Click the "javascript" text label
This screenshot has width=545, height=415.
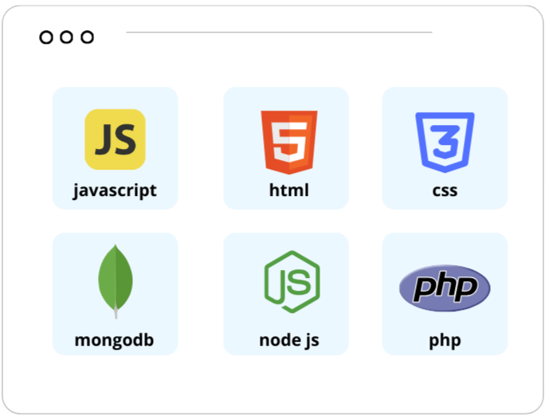(x=115, y=191)
